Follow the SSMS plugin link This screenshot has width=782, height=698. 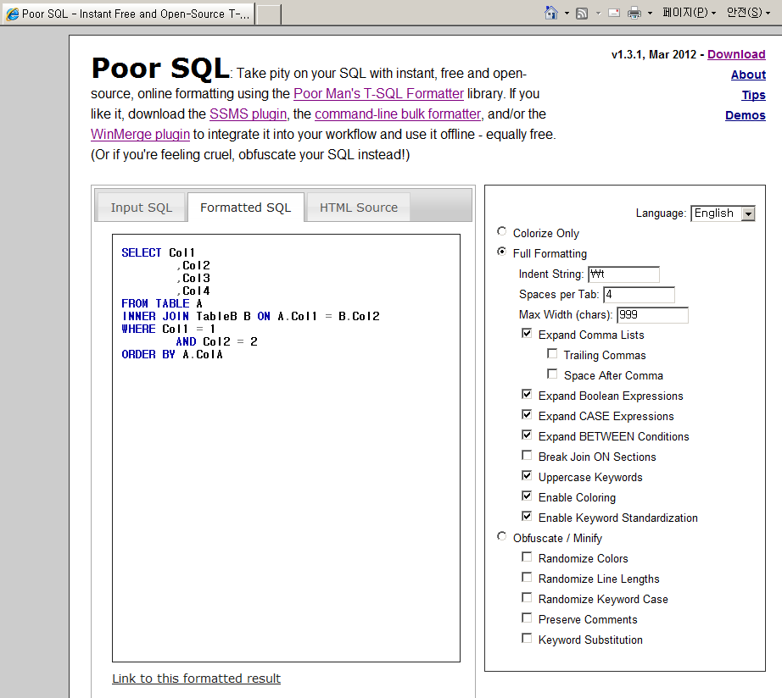pyautogui.click(x=248, y=114)
